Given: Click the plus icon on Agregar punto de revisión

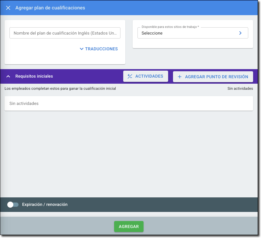Looking at the screenshot, I should tap(179, 77).
